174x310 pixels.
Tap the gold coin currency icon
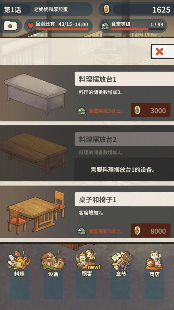[107, 9]
